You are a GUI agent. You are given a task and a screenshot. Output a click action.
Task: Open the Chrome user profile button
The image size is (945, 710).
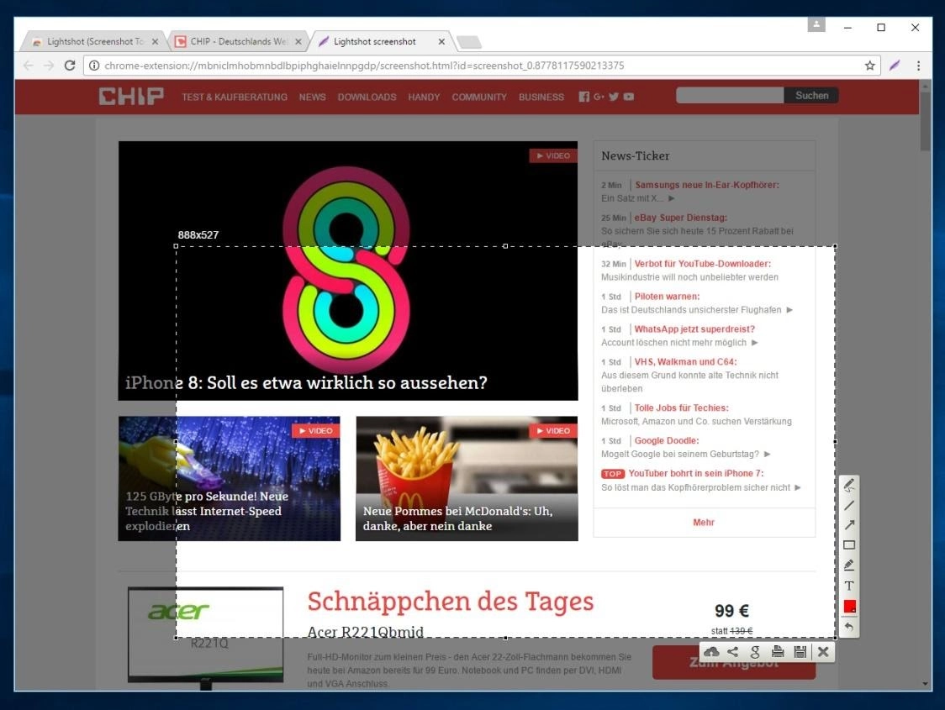pyautogui.click(x=816, y=24)
